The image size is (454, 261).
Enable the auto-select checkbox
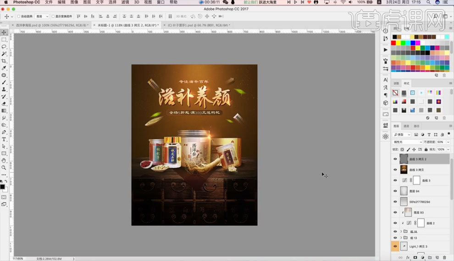[18, 16]
